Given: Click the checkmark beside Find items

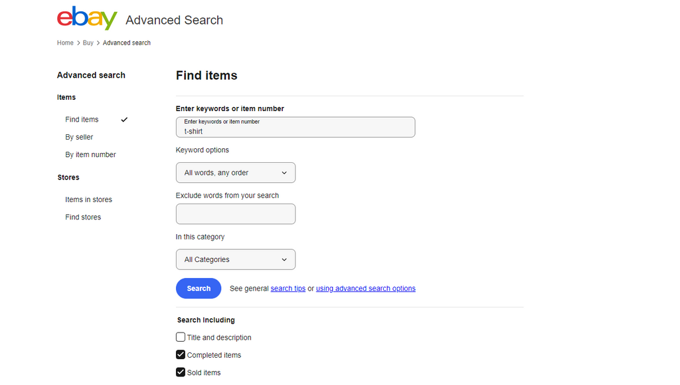Looking at the screenshot, I should [124, 120].
